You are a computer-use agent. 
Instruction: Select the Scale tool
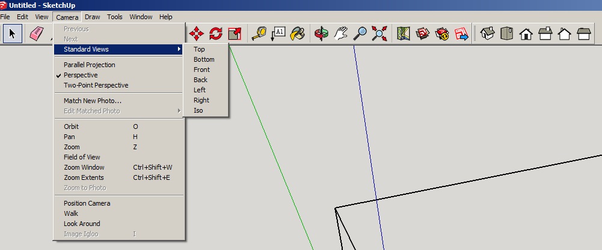(235, 34)
